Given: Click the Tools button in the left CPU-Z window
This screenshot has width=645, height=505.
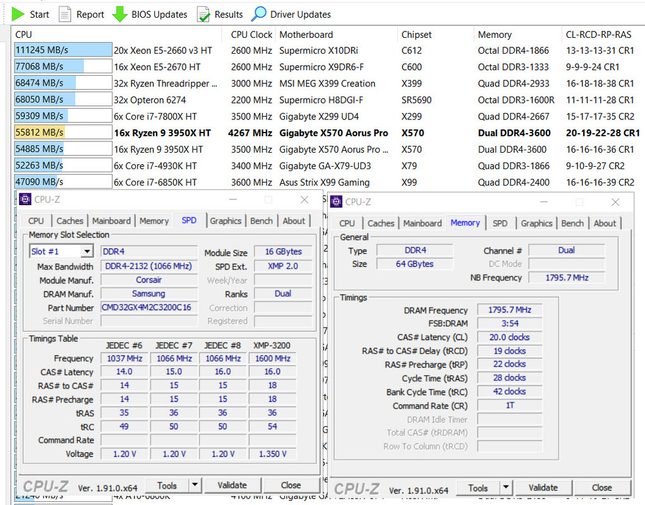Looking at the screenshot, I should click(x=167, y=485).
